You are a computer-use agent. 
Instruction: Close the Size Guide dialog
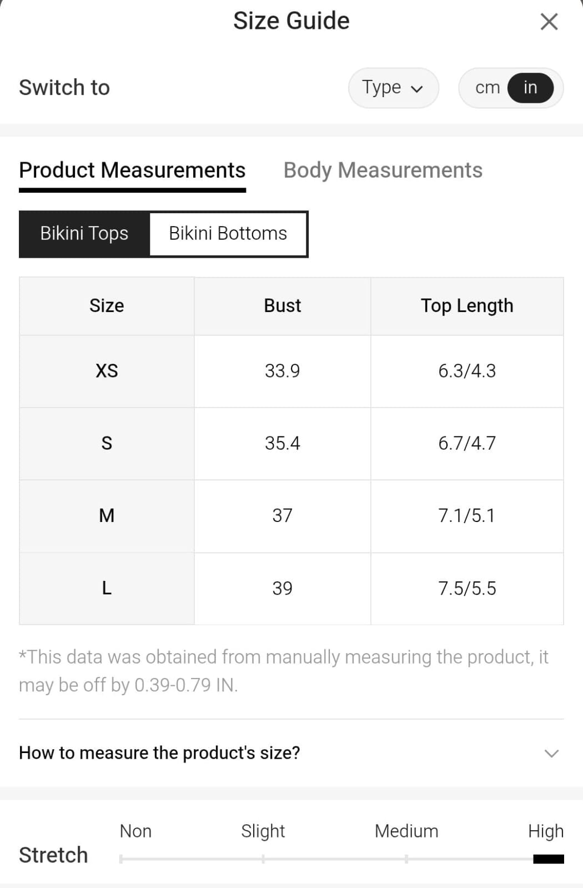[549, 22]
